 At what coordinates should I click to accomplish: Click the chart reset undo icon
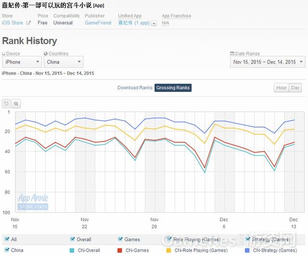6,103
